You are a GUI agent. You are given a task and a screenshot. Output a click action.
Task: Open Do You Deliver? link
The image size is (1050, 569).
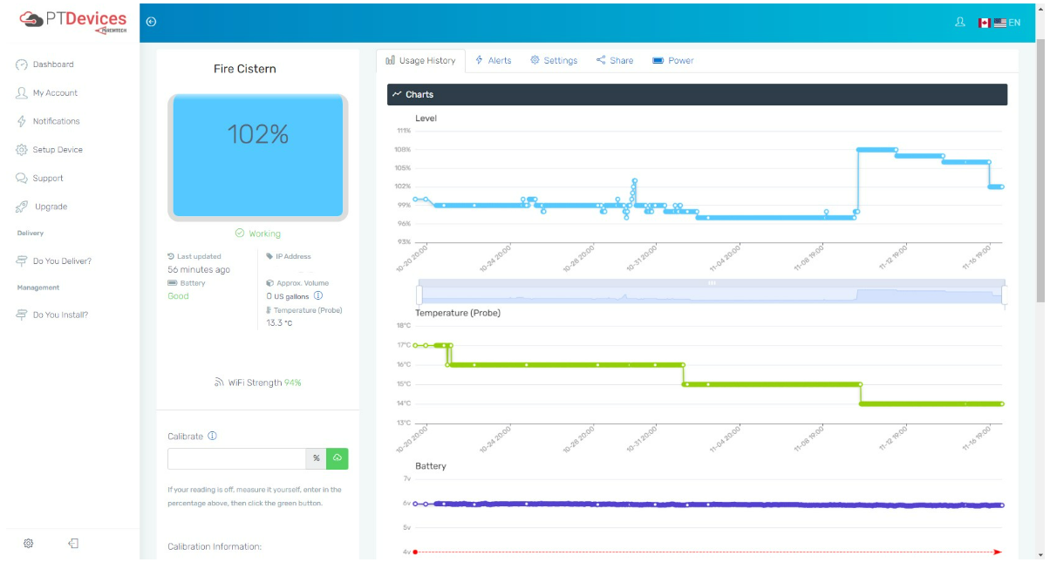(62, 261)
